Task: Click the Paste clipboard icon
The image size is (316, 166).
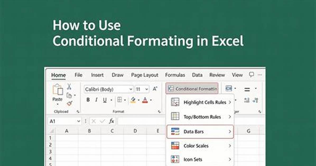Action: [58, 90]
